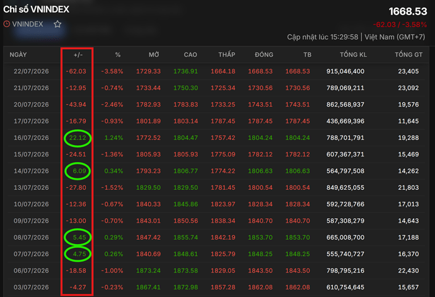This screenshot has width=435, height=297.
Task: Click the THẤP column header
Action: (x=227, y=54)
